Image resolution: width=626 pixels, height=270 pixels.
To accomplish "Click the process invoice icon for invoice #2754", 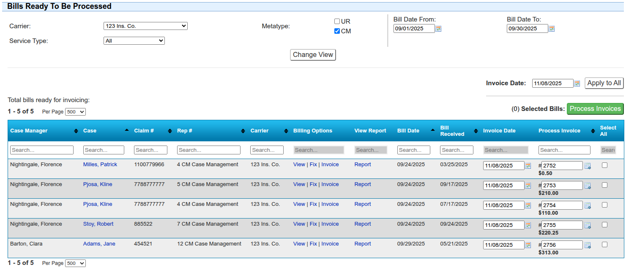I will pos(588,206).
